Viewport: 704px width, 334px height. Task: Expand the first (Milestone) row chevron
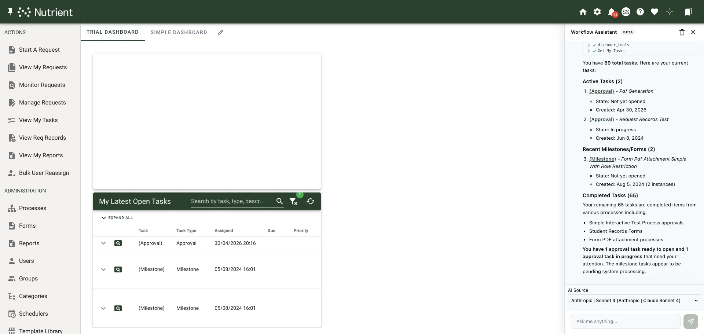click(x=103, y=269)
